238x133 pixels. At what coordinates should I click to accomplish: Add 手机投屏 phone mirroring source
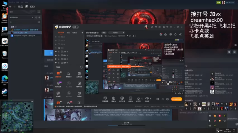point(122,99)
